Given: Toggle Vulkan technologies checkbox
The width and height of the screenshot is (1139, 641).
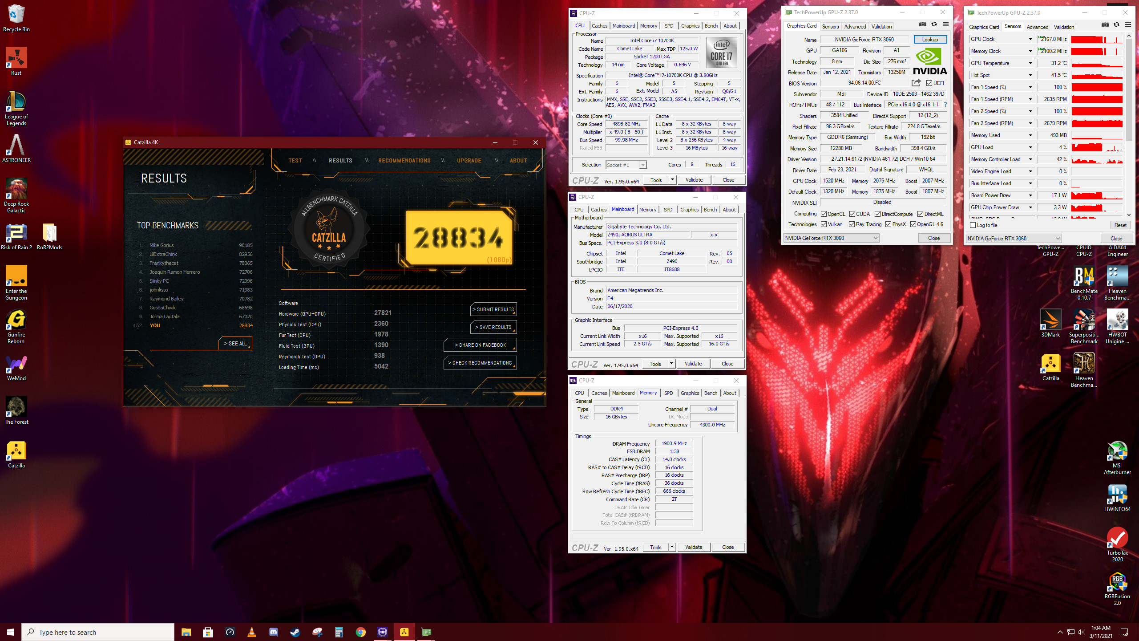Looking at the screenshot, I should 824,224.
